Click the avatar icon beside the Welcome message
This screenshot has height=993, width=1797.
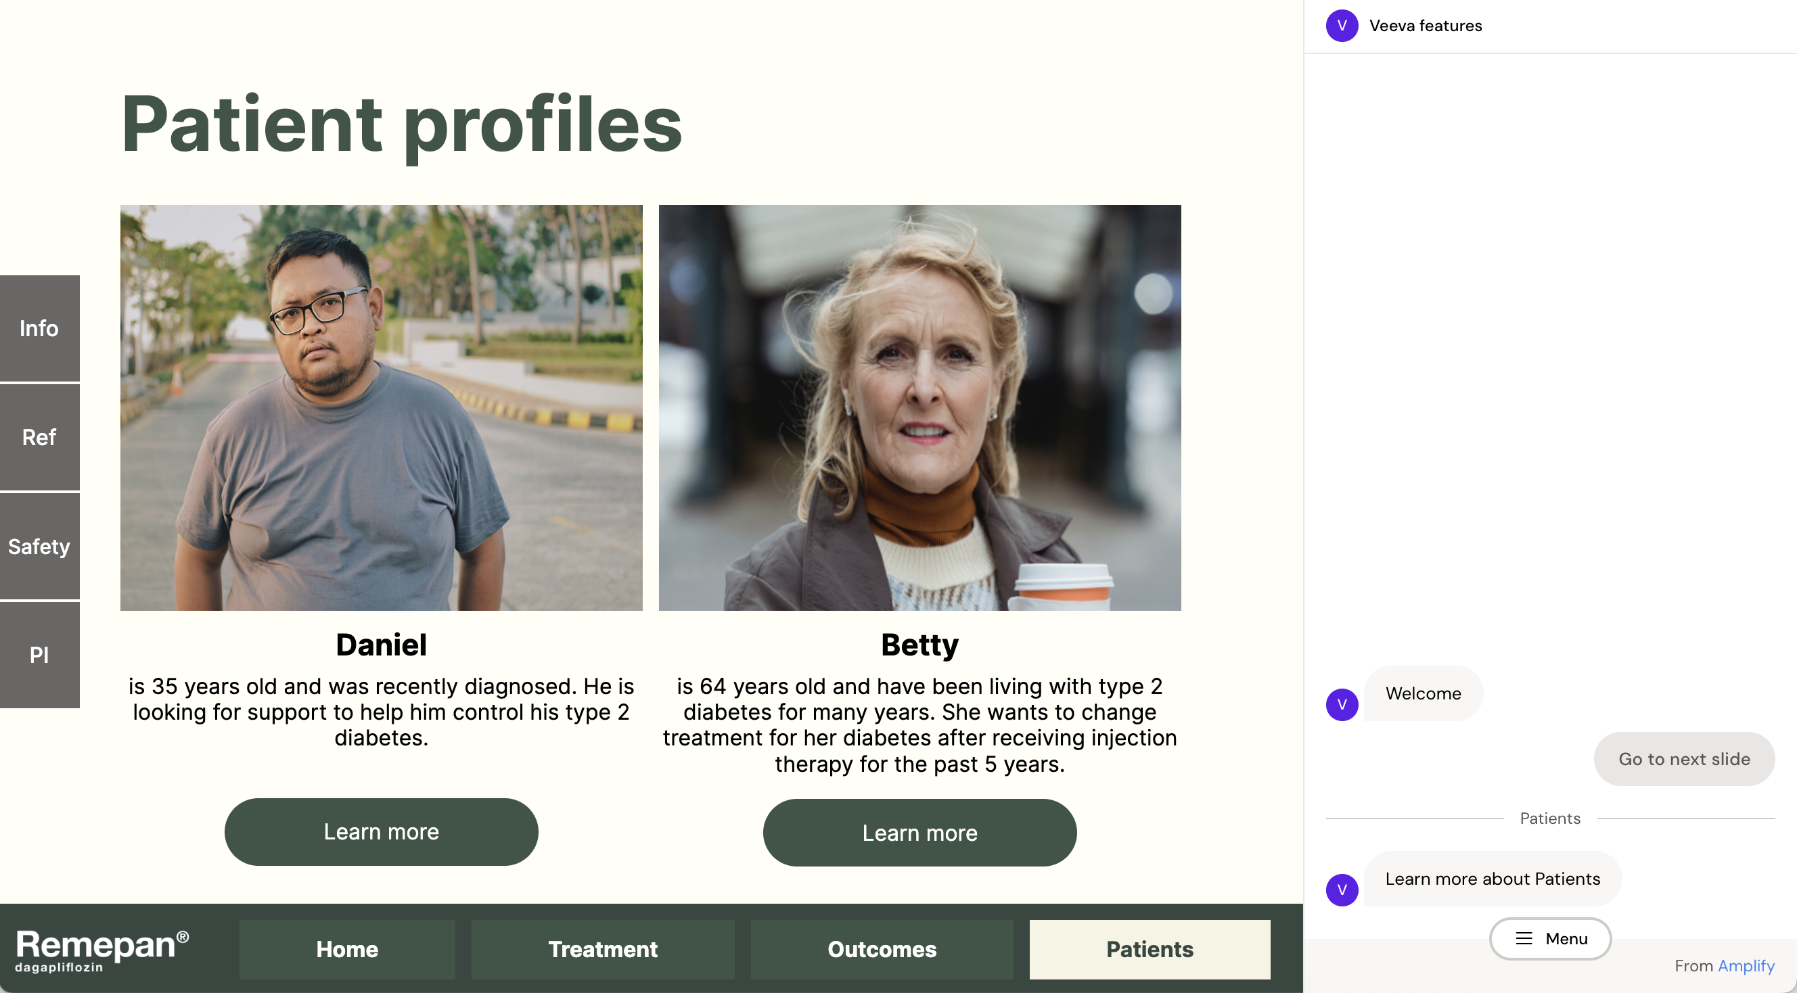(1342, 704)
